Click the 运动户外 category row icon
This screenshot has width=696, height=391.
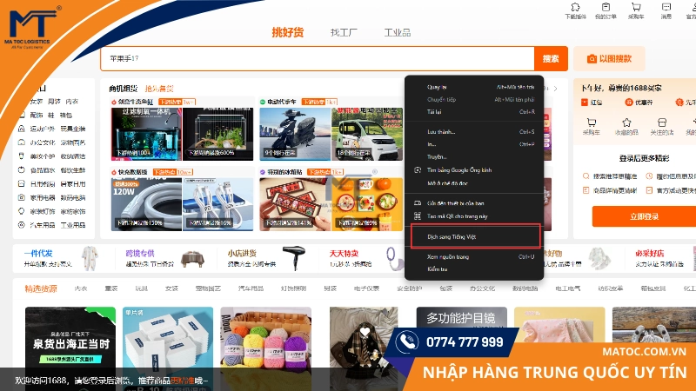coord(21,129)
